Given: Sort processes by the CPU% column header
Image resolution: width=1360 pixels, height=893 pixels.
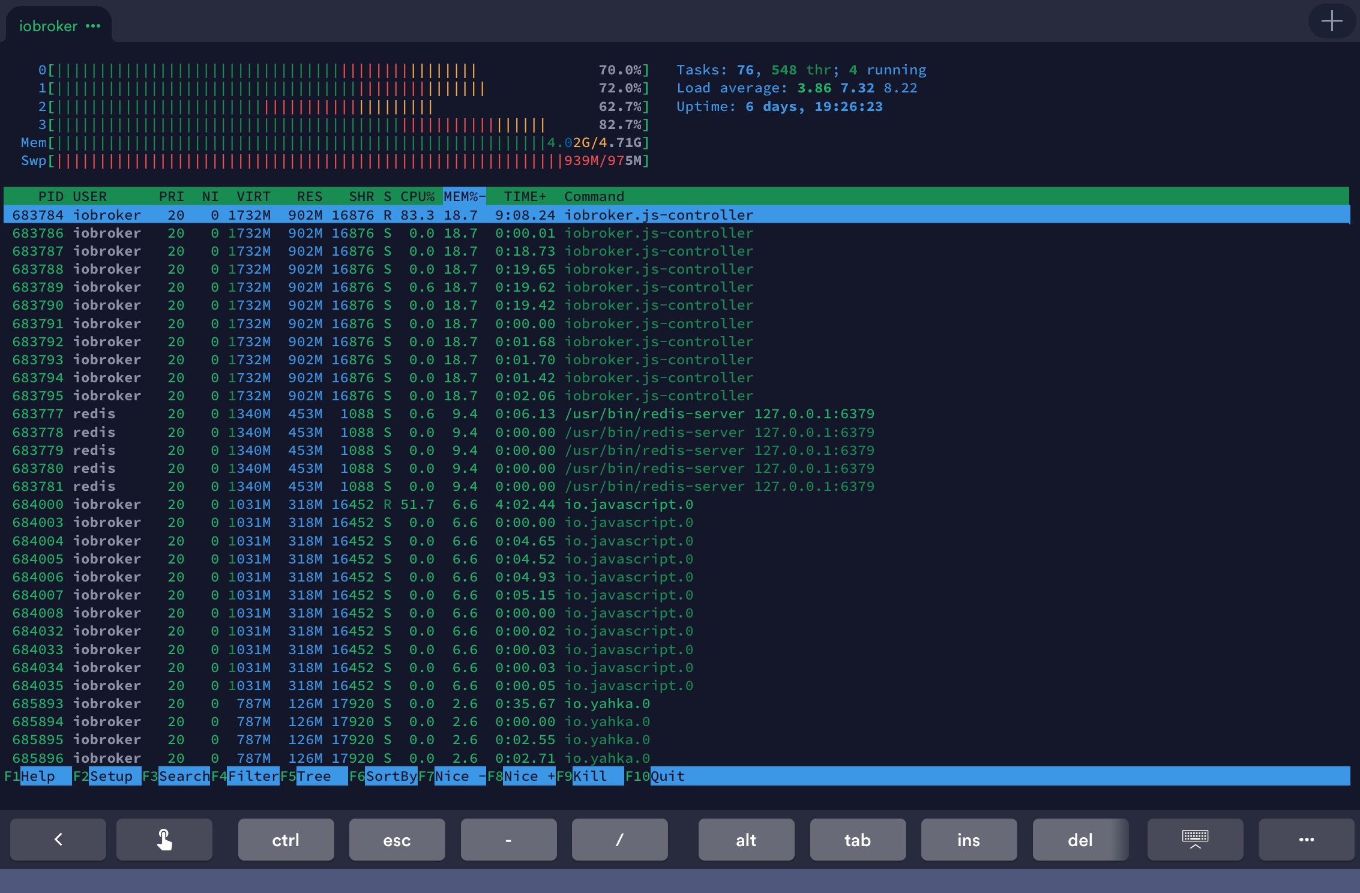Looking at the screenshot, I should click(417, 196).
